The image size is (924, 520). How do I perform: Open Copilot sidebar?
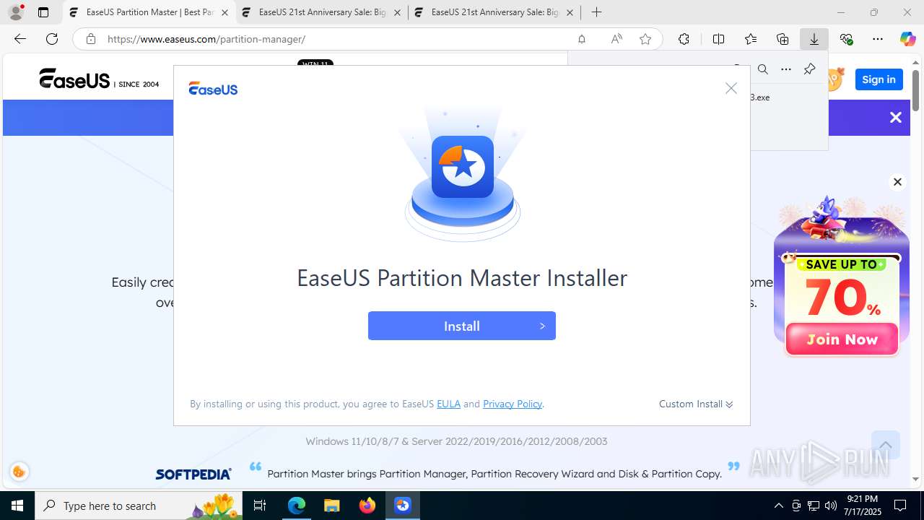908,39
